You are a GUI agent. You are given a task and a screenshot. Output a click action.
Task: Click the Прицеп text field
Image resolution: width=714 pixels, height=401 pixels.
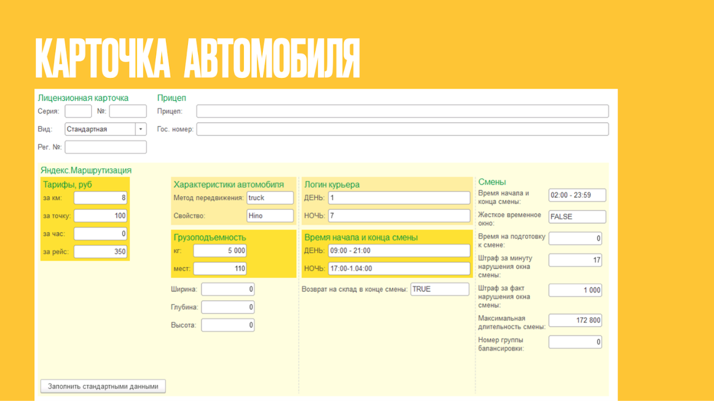coord(403,111)
